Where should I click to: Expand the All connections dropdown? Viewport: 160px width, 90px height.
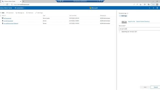point(20,8)
